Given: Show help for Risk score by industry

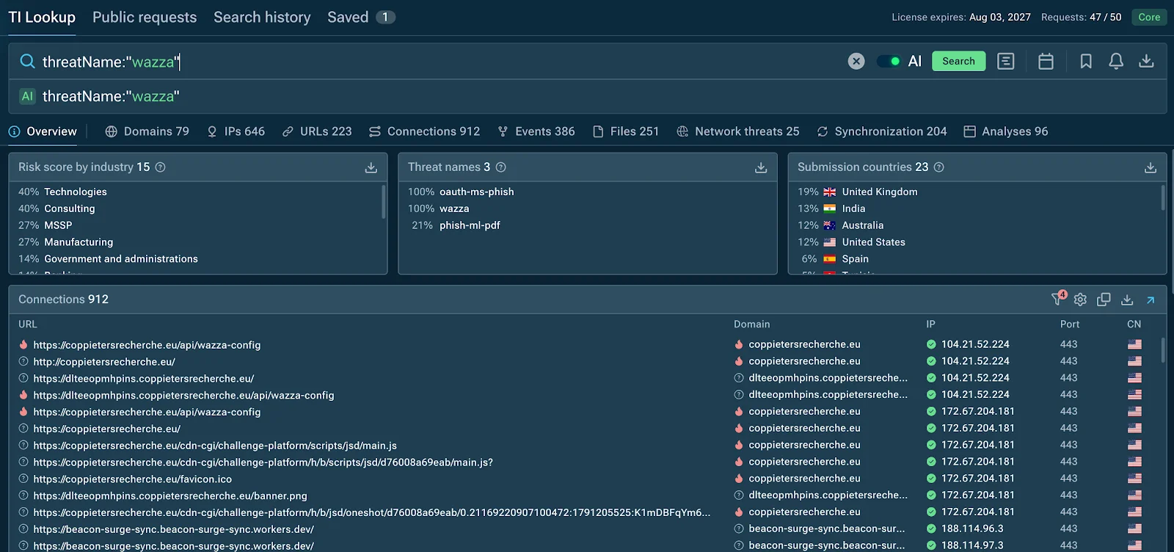Looking at the screenshot, I should (x=161, y=167).
